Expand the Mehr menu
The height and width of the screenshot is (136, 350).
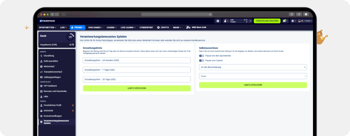coord(177,27)
